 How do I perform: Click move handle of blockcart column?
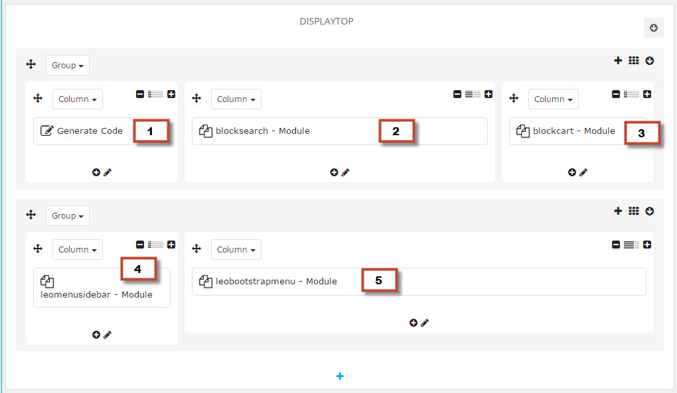[x=514, y=98]
